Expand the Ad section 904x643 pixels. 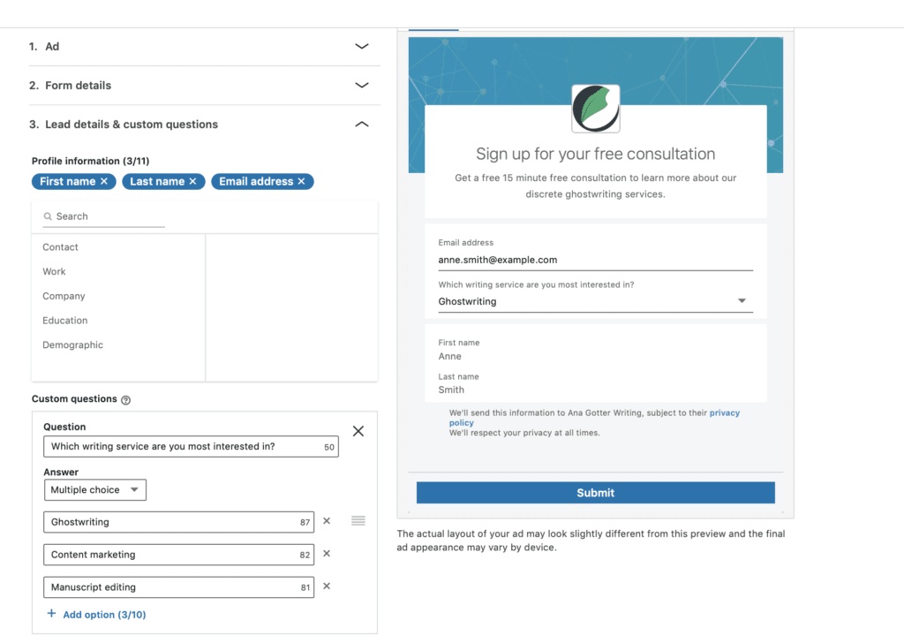pos(361,46)
